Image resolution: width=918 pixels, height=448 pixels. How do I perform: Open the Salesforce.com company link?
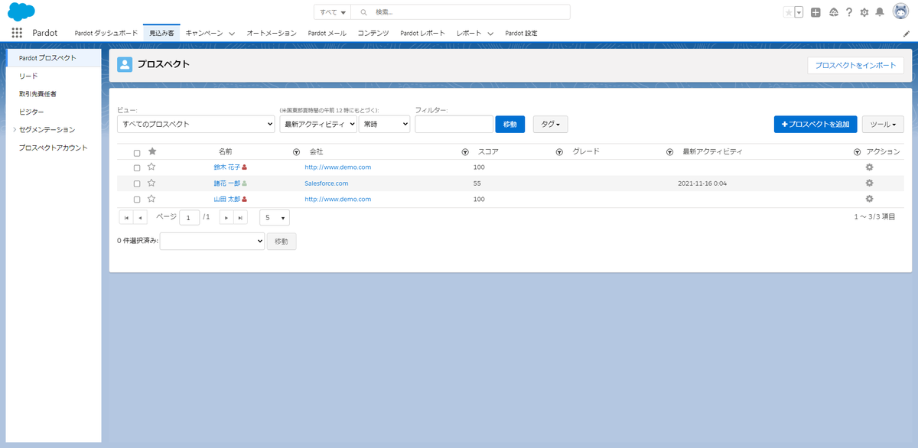pos(327,183)
